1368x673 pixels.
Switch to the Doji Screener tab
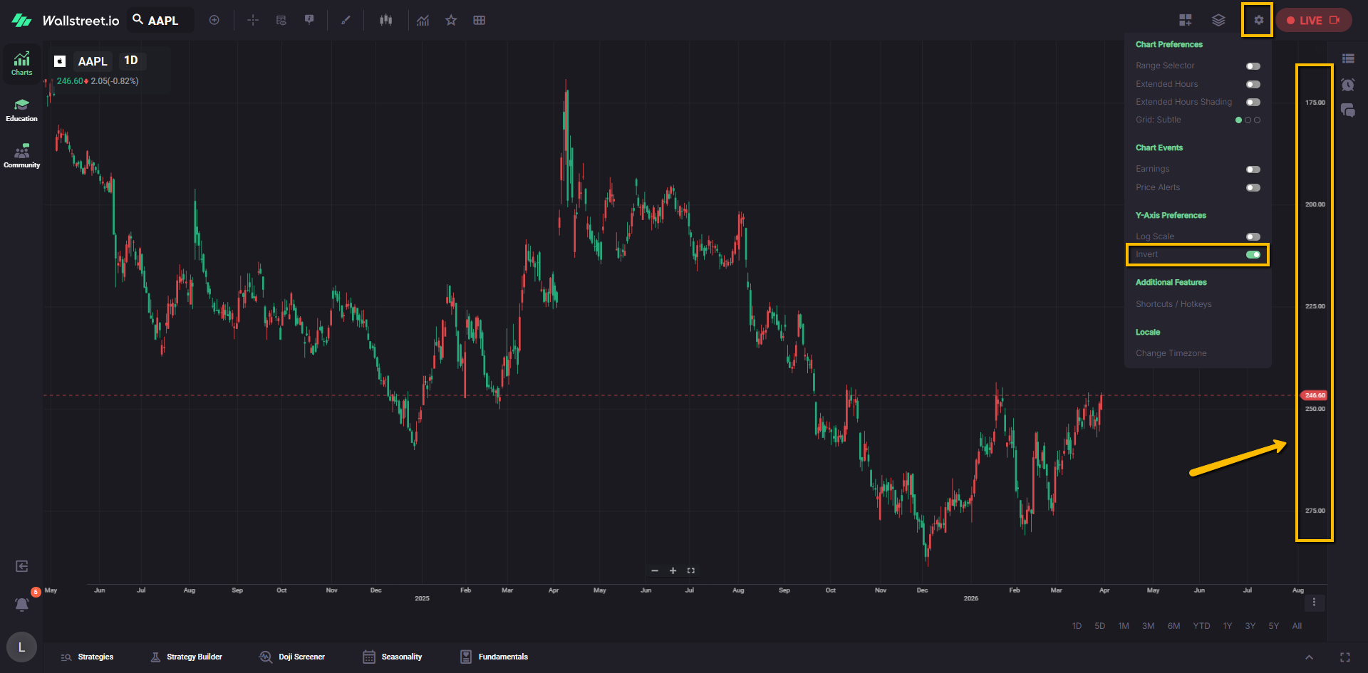[292, 657]
